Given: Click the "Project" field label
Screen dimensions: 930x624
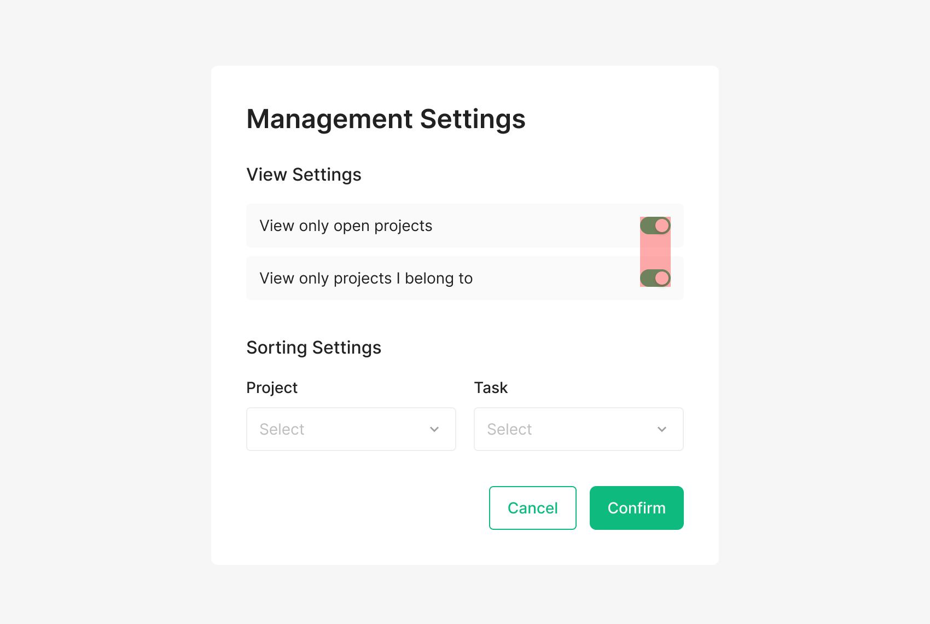Looking at the screenshot, I should (272, 388).
